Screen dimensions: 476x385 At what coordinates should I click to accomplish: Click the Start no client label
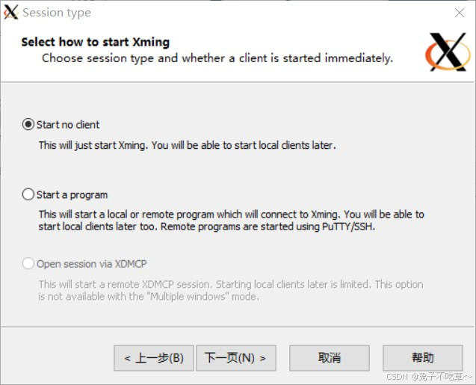click(x=68, y=125)
